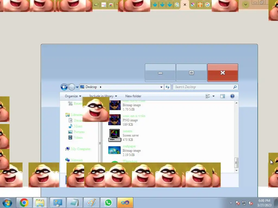Click the greyed Explorer forward arrow

pos(72,87)
